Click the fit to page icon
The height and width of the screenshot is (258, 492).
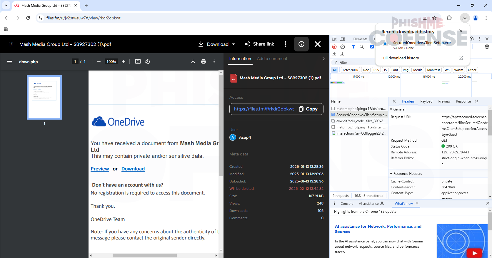point(138,61)
